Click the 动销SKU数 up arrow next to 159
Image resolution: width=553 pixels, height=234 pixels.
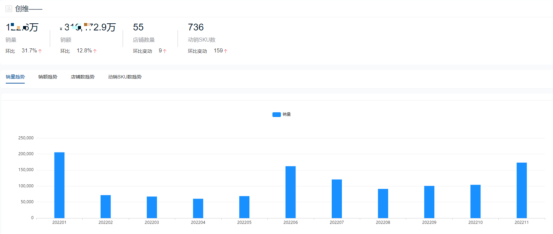(x=226, y=51)
